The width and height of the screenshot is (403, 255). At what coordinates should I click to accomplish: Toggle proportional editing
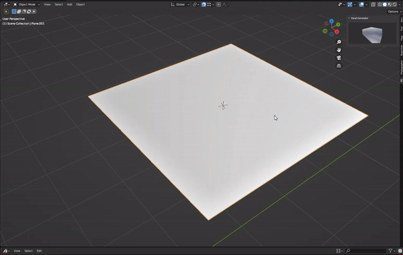219,5
